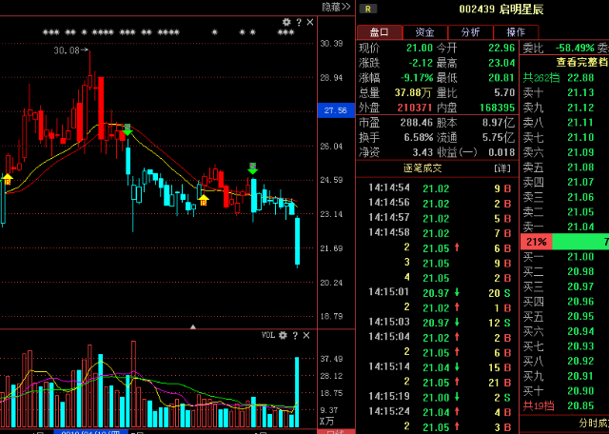Click the 市盈 value 288.46
The width and height of the screenshot is (609, 434).
pyautogui.click(x=417, y=123)
